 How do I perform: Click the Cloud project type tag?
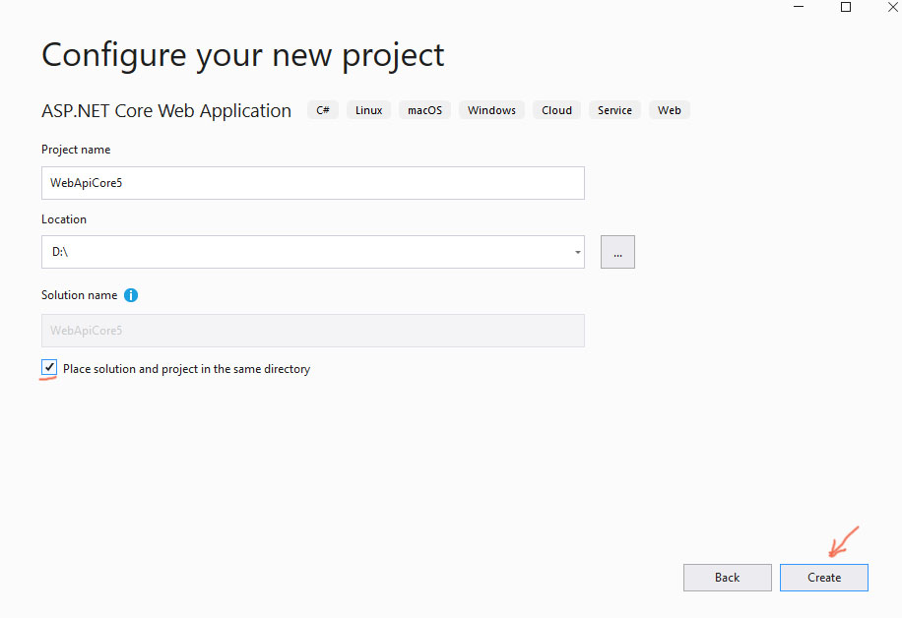(556, 110)
